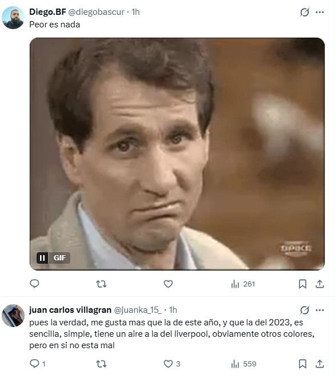View analytics showing 261 views
The height and width of the screenshot is (375, 335).
243,284
